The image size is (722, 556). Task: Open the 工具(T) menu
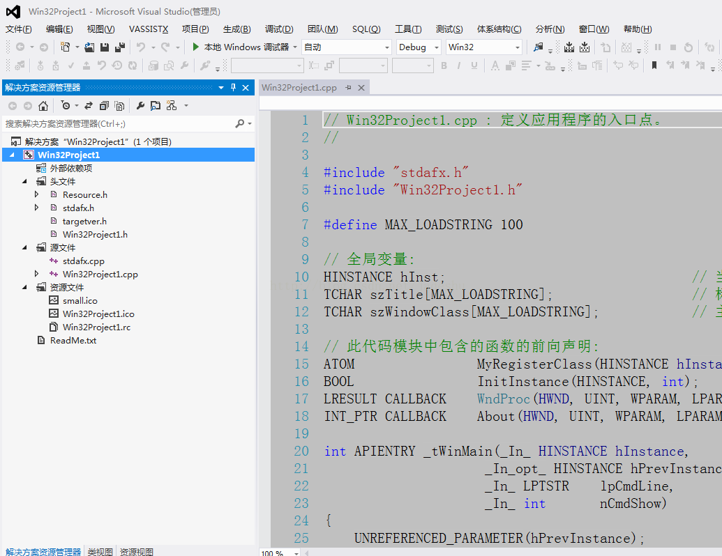pos(408,29)
